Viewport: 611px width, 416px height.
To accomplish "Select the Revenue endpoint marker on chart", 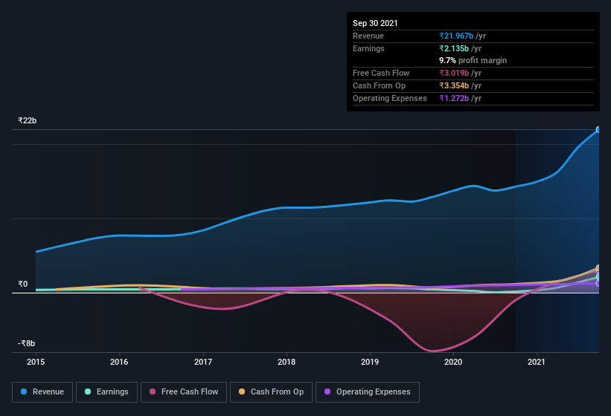I will coord(598,129).
